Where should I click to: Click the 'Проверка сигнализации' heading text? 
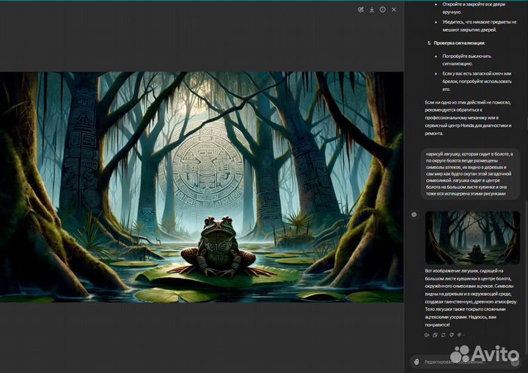click(x=459, y=43)
